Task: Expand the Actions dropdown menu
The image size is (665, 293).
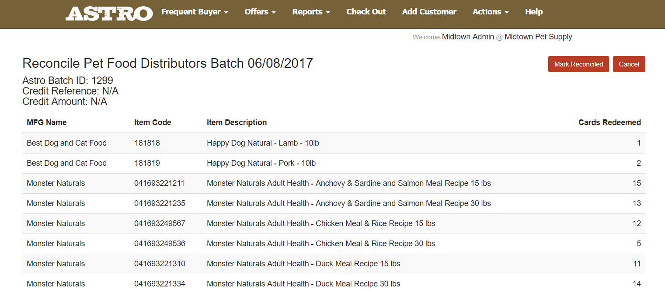Action: [491, 12]
